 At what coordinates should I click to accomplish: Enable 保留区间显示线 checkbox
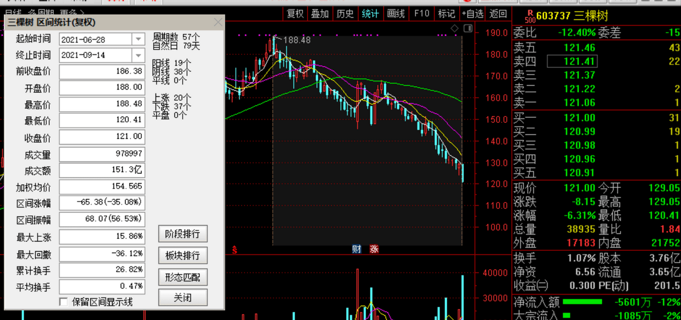tap(64, 302)
